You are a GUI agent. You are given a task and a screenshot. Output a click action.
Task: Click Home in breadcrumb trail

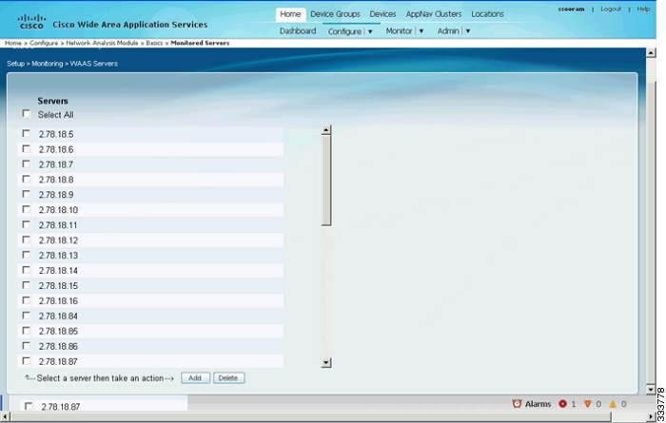click(x=13, y=43)
